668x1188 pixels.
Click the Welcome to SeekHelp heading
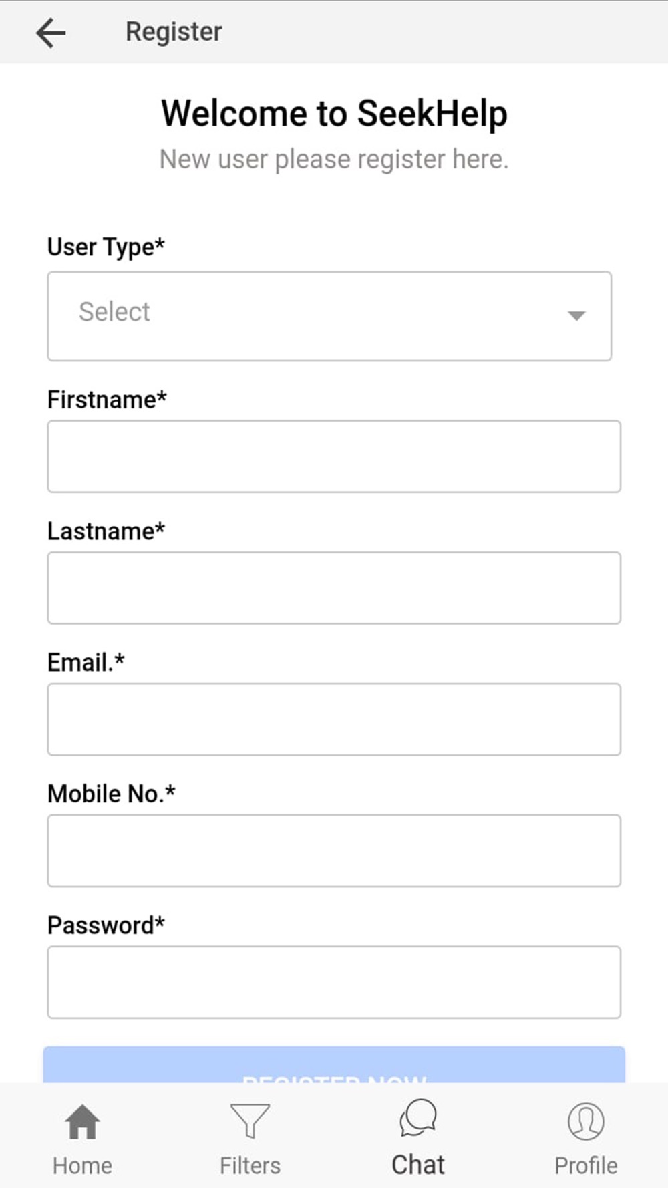[334, 113]
